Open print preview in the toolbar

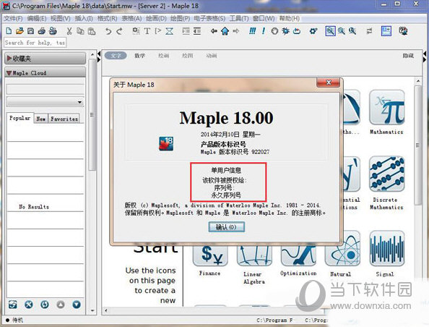click(x=53, y=31)
